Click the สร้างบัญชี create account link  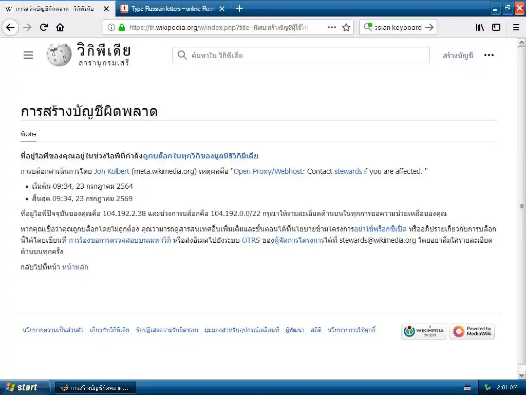click(x=458, y=56)
